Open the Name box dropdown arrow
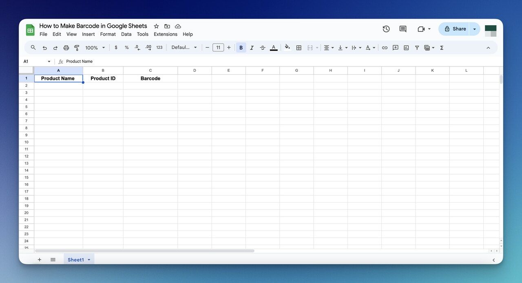 (x=49, y=62)
